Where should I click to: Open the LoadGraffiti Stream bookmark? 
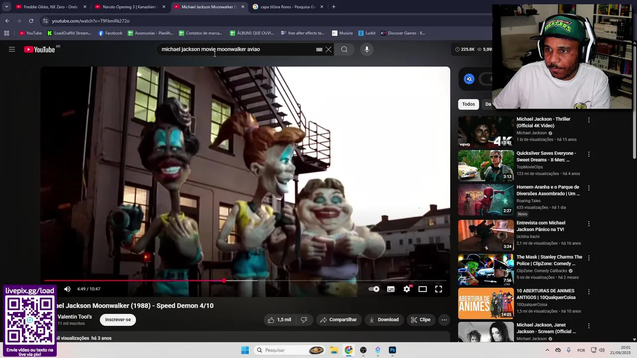point(69,33)
